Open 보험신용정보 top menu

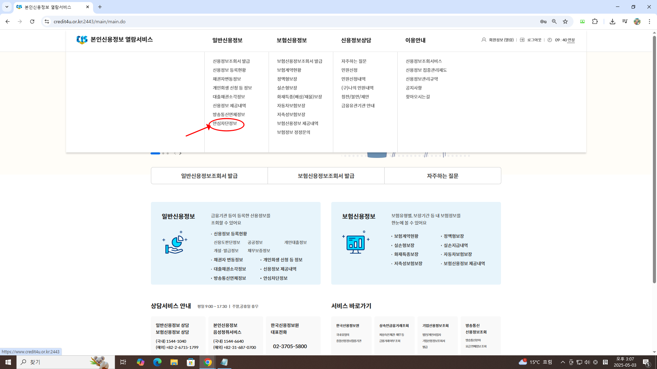[292, 40]
